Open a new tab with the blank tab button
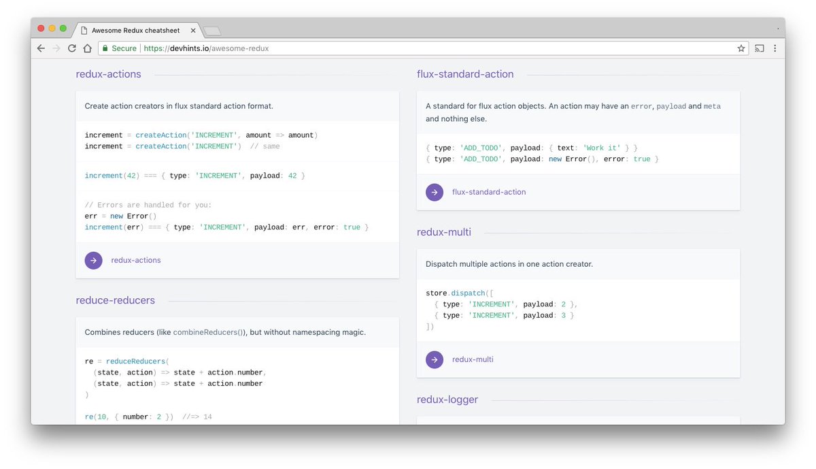Screen dimensions: 816x469 tap(212, 31)
